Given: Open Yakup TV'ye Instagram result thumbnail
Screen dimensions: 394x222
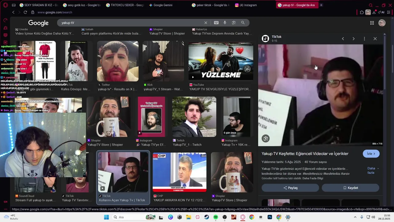Looking at the screenshot, I should tap(151, 117).
